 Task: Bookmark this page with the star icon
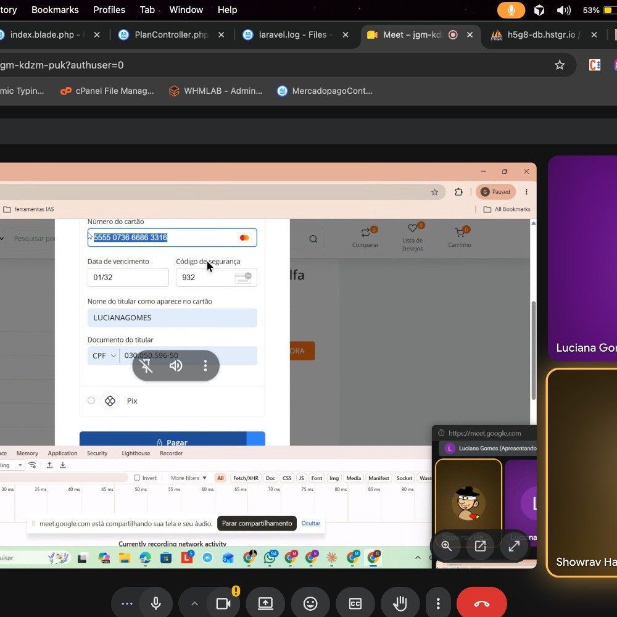pos(559,65)
